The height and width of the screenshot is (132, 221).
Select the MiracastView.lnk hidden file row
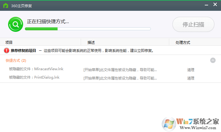coord(110,69)
